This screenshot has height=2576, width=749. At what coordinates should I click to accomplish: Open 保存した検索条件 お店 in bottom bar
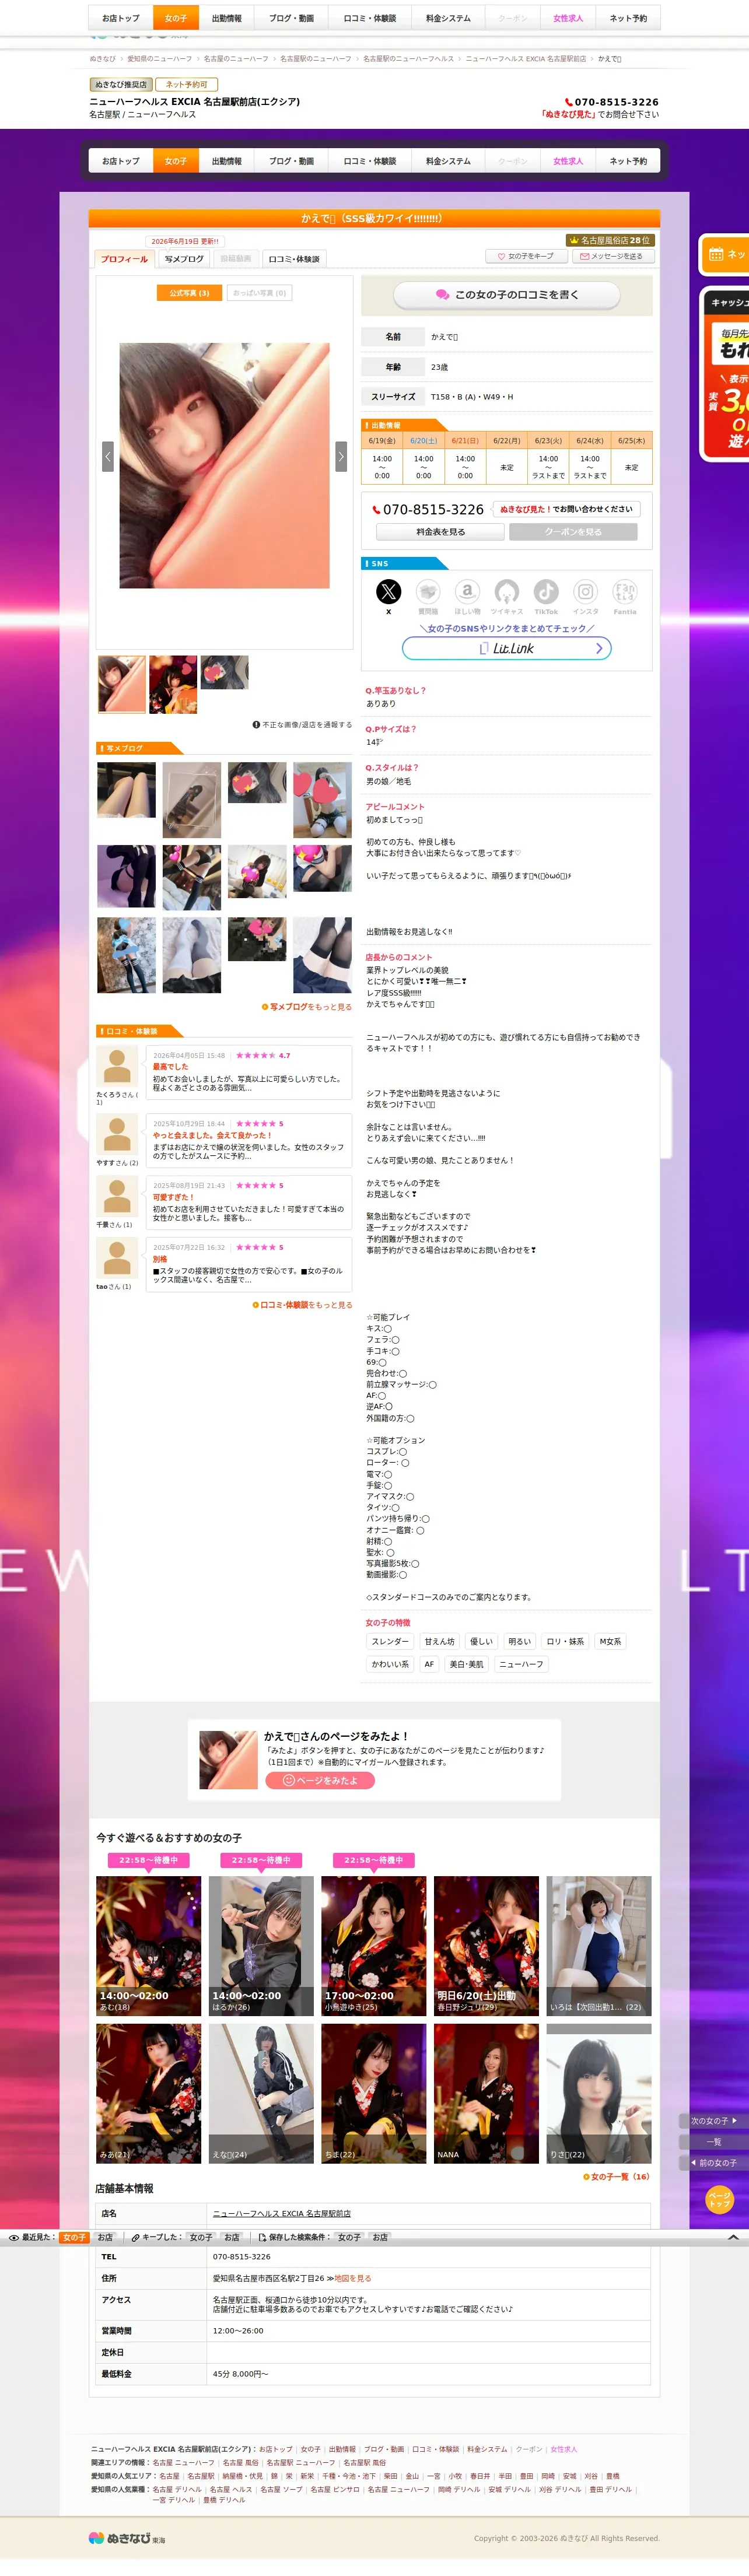click(380, 2237)
